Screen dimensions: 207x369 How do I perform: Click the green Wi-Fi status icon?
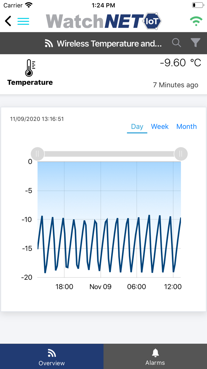[x=196, y=21]
